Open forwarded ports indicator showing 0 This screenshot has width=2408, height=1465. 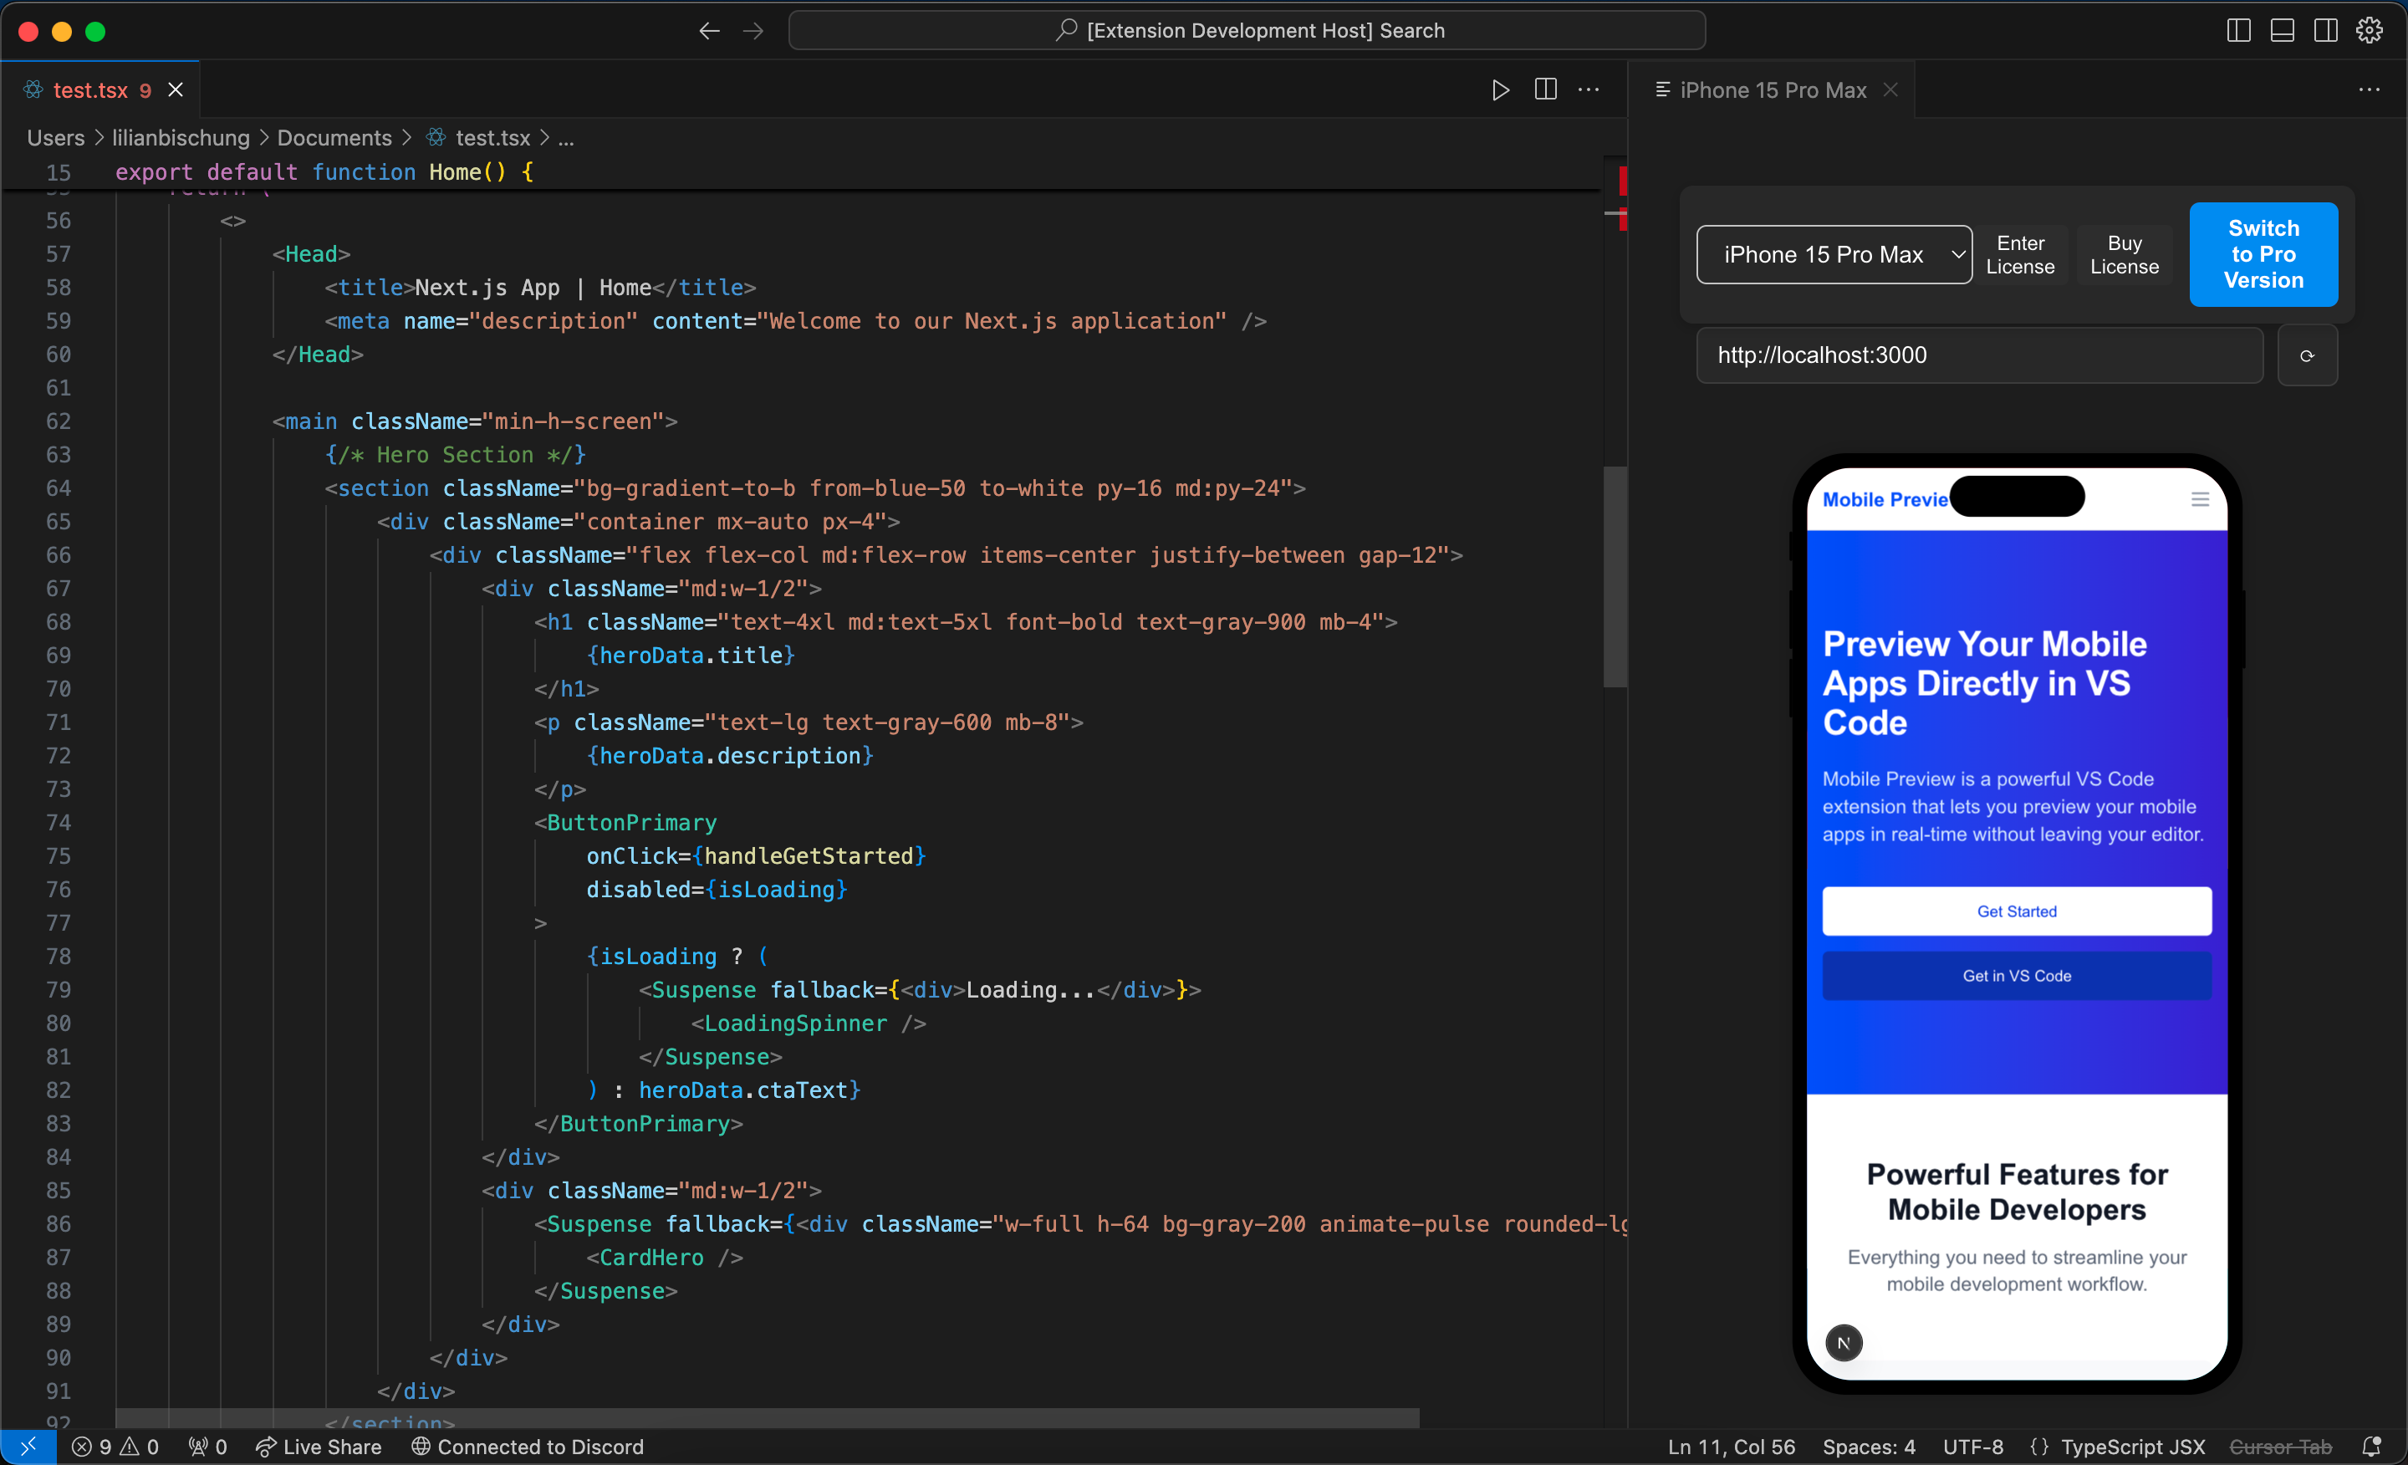click(x=207, y=1447)
